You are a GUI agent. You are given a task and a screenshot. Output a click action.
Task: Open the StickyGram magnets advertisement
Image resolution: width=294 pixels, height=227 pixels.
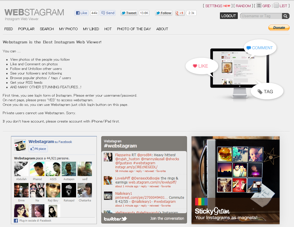click(x=235, y=180)
